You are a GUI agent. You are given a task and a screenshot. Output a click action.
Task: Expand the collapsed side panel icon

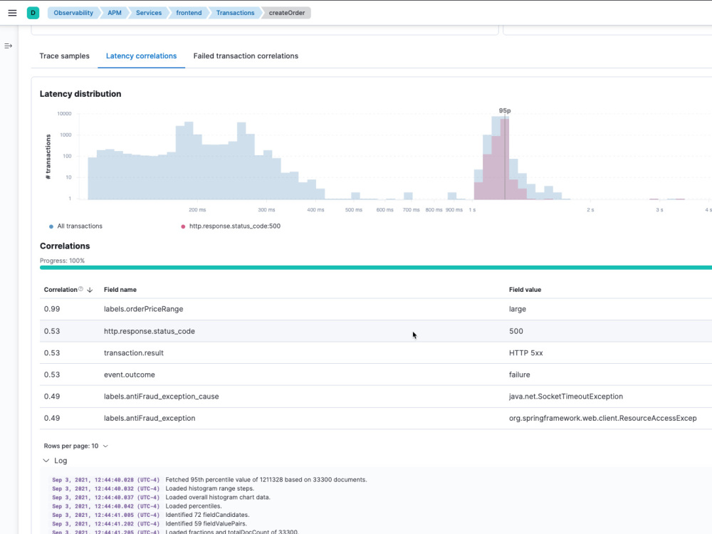click(x=8, y=46)
